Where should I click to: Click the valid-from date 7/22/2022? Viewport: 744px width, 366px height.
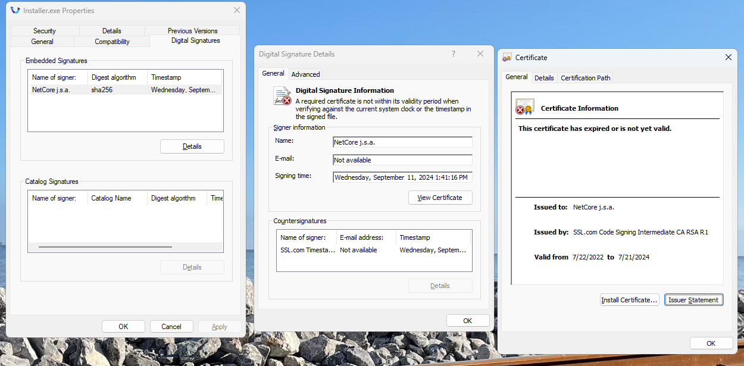click(588, 257)
